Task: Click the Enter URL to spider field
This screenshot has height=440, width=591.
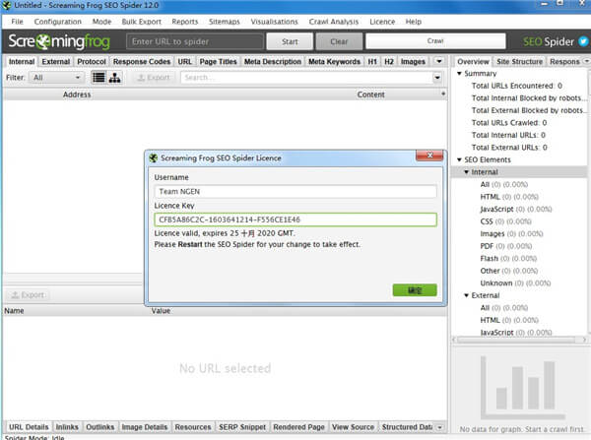Action: 195,41
